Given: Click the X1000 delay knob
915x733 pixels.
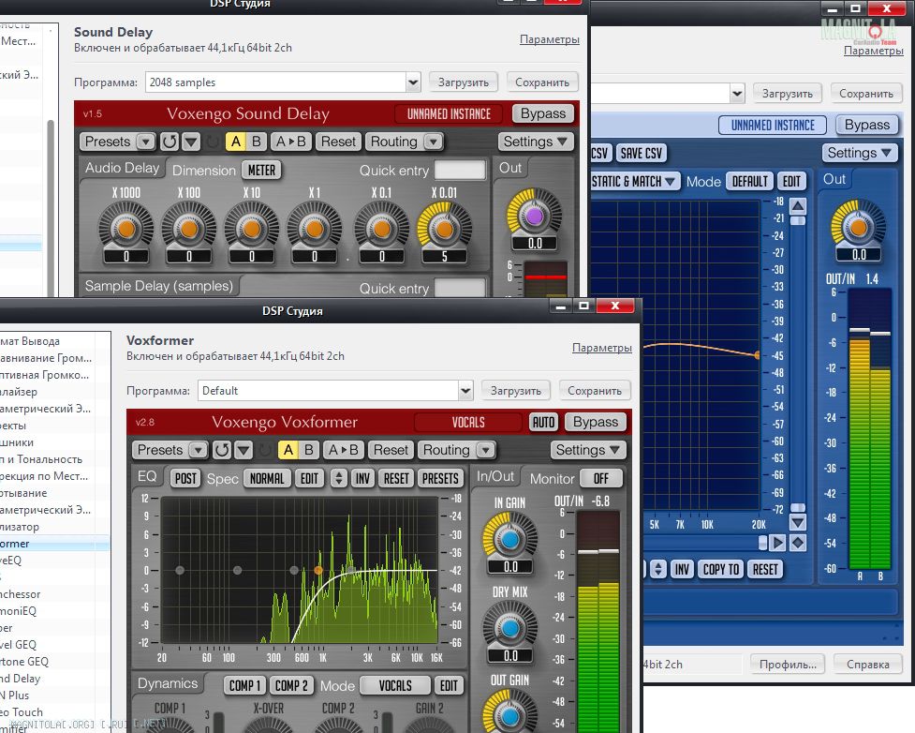Looking at the screenshot, I should (126, 229).
